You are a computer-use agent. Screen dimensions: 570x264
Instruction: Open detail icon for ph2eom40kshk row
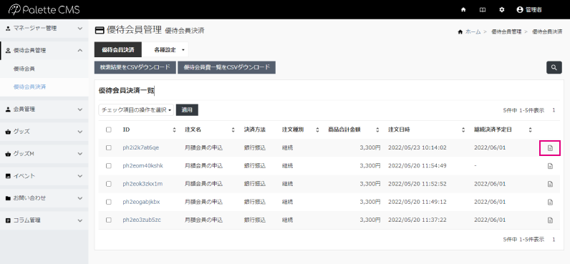550,166
